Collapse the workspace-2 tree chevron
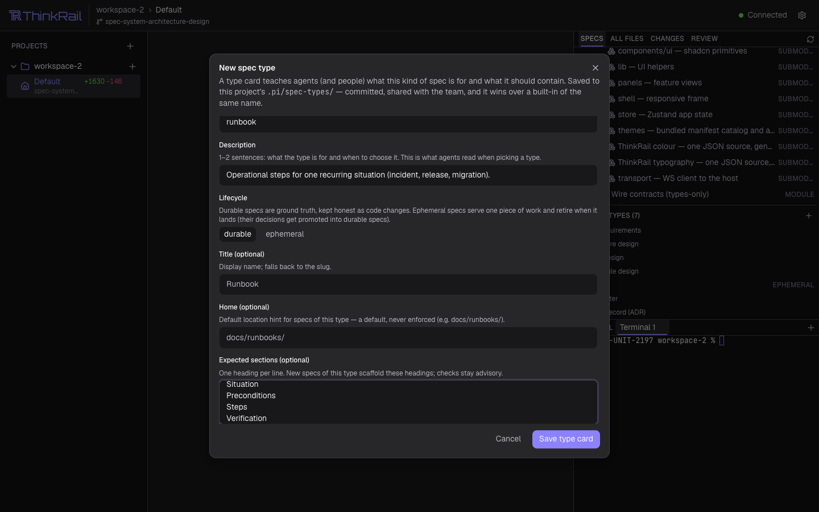This screenshot has height=512, width=819. pos(14,67)
